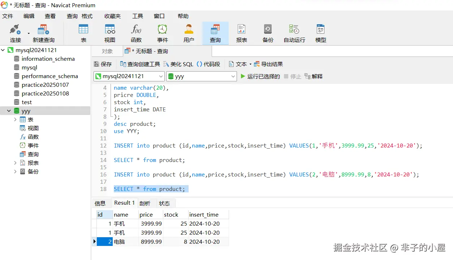Image resolution: width=453 pixels, height=260 pixels.
Task: Open the 表 tables view in toolbar
Action: [x=83, y=33]
